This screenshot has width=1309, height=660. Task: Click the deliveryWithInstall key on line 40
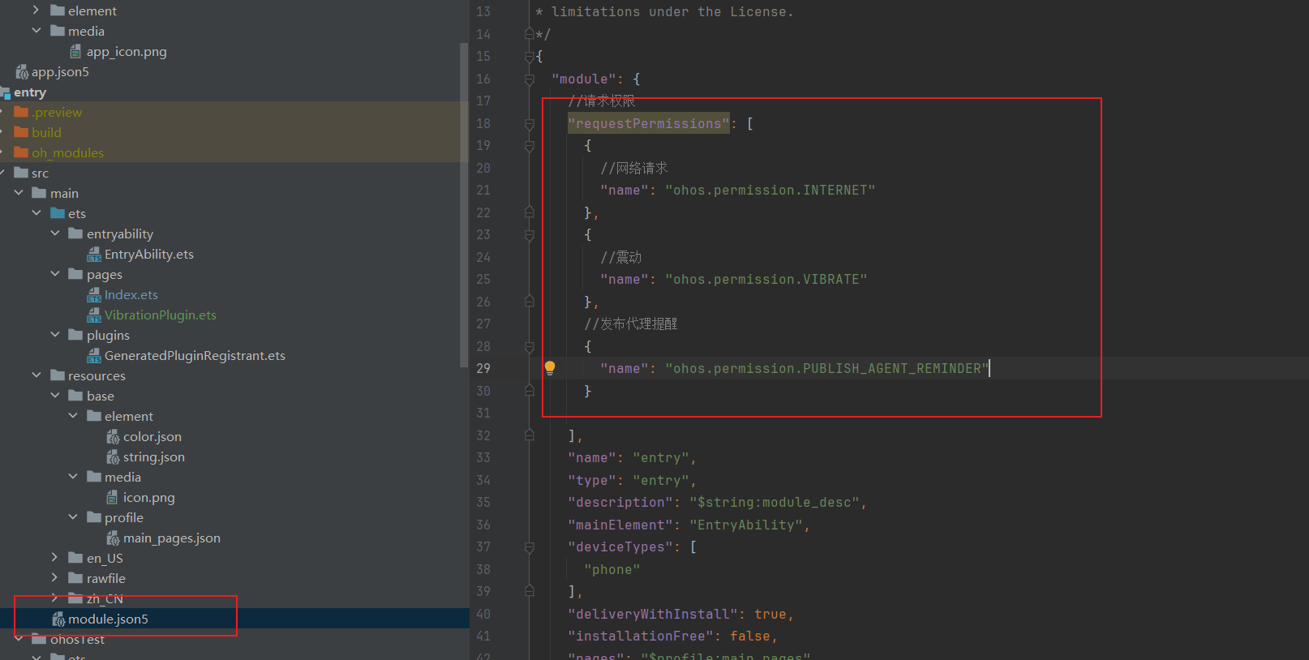[653, 615]
